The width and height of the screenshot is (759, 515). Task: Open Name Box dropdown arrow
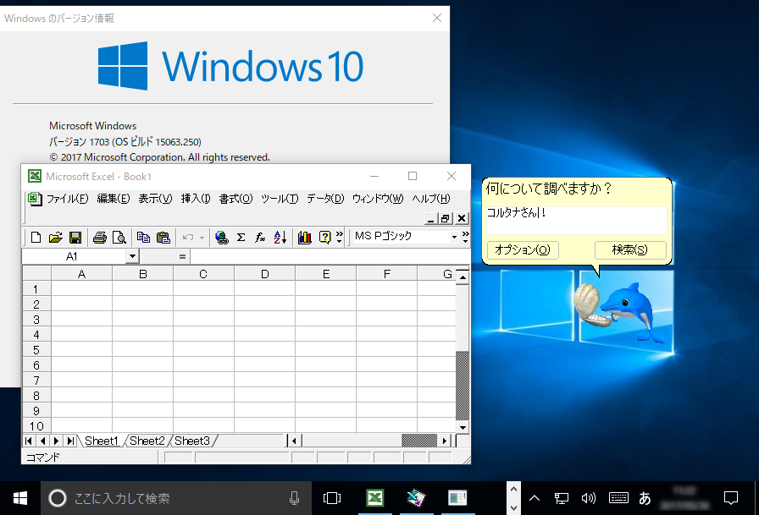click(x=133, y=256)
